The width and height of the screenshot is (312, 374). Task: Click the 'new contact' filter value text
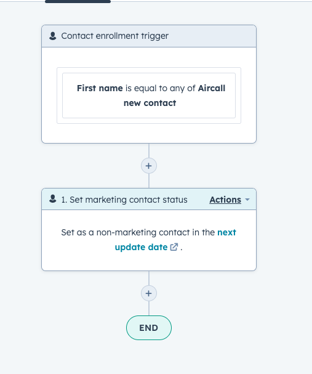[150, 103]
